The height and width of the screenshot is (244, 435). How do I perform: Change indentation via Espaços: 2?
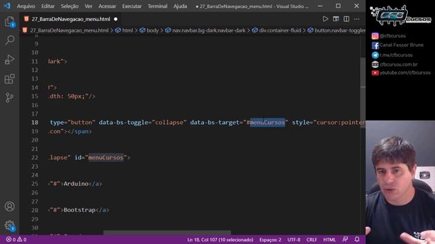(270, 239)
